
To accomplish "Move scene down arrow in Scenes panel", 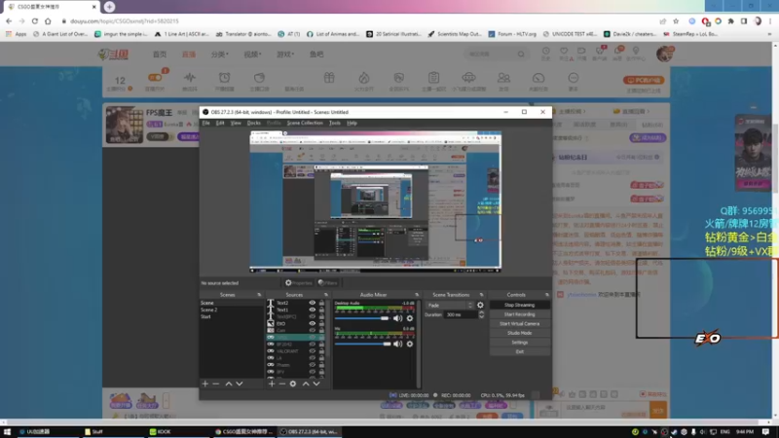I will tap(240, 383).
